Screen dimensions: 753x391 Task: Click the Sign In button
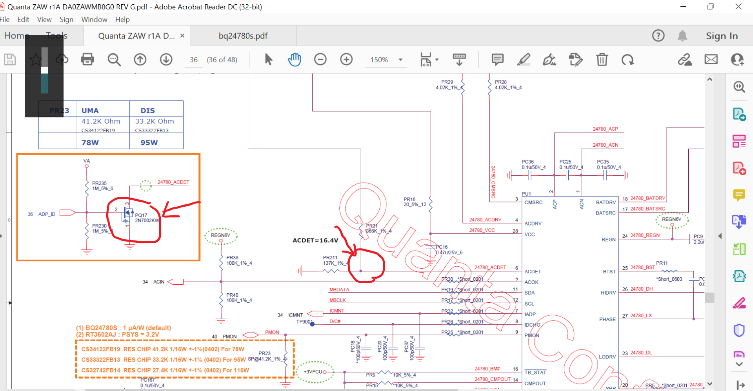coord(722,36)
